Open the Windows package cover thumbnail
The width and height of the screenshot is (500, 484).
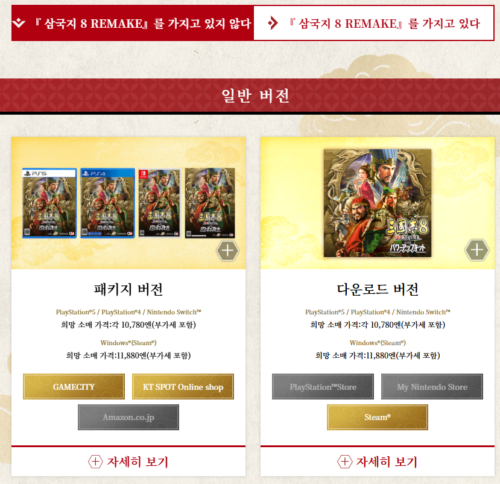210,203
